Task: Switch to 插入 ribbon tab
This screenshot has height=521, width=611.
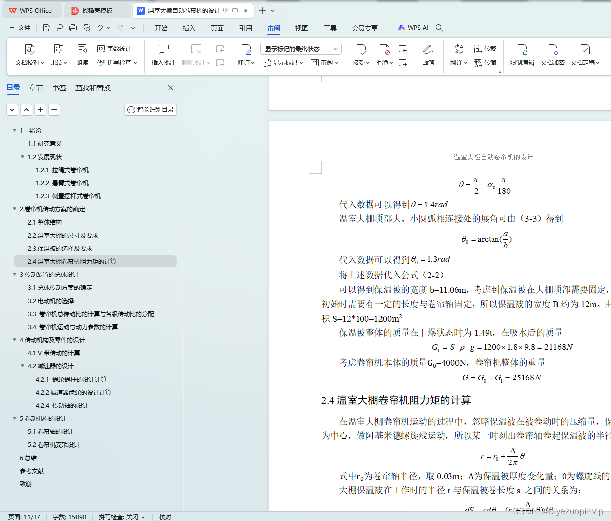Action: pyautogui.click(x=189, y=28)
